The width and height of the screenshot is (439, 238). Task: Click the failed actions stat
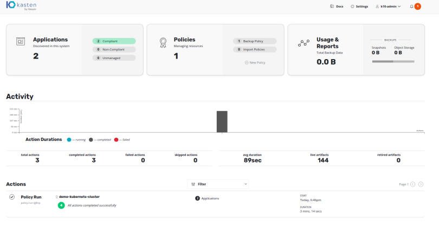click(x=135, y=158)
